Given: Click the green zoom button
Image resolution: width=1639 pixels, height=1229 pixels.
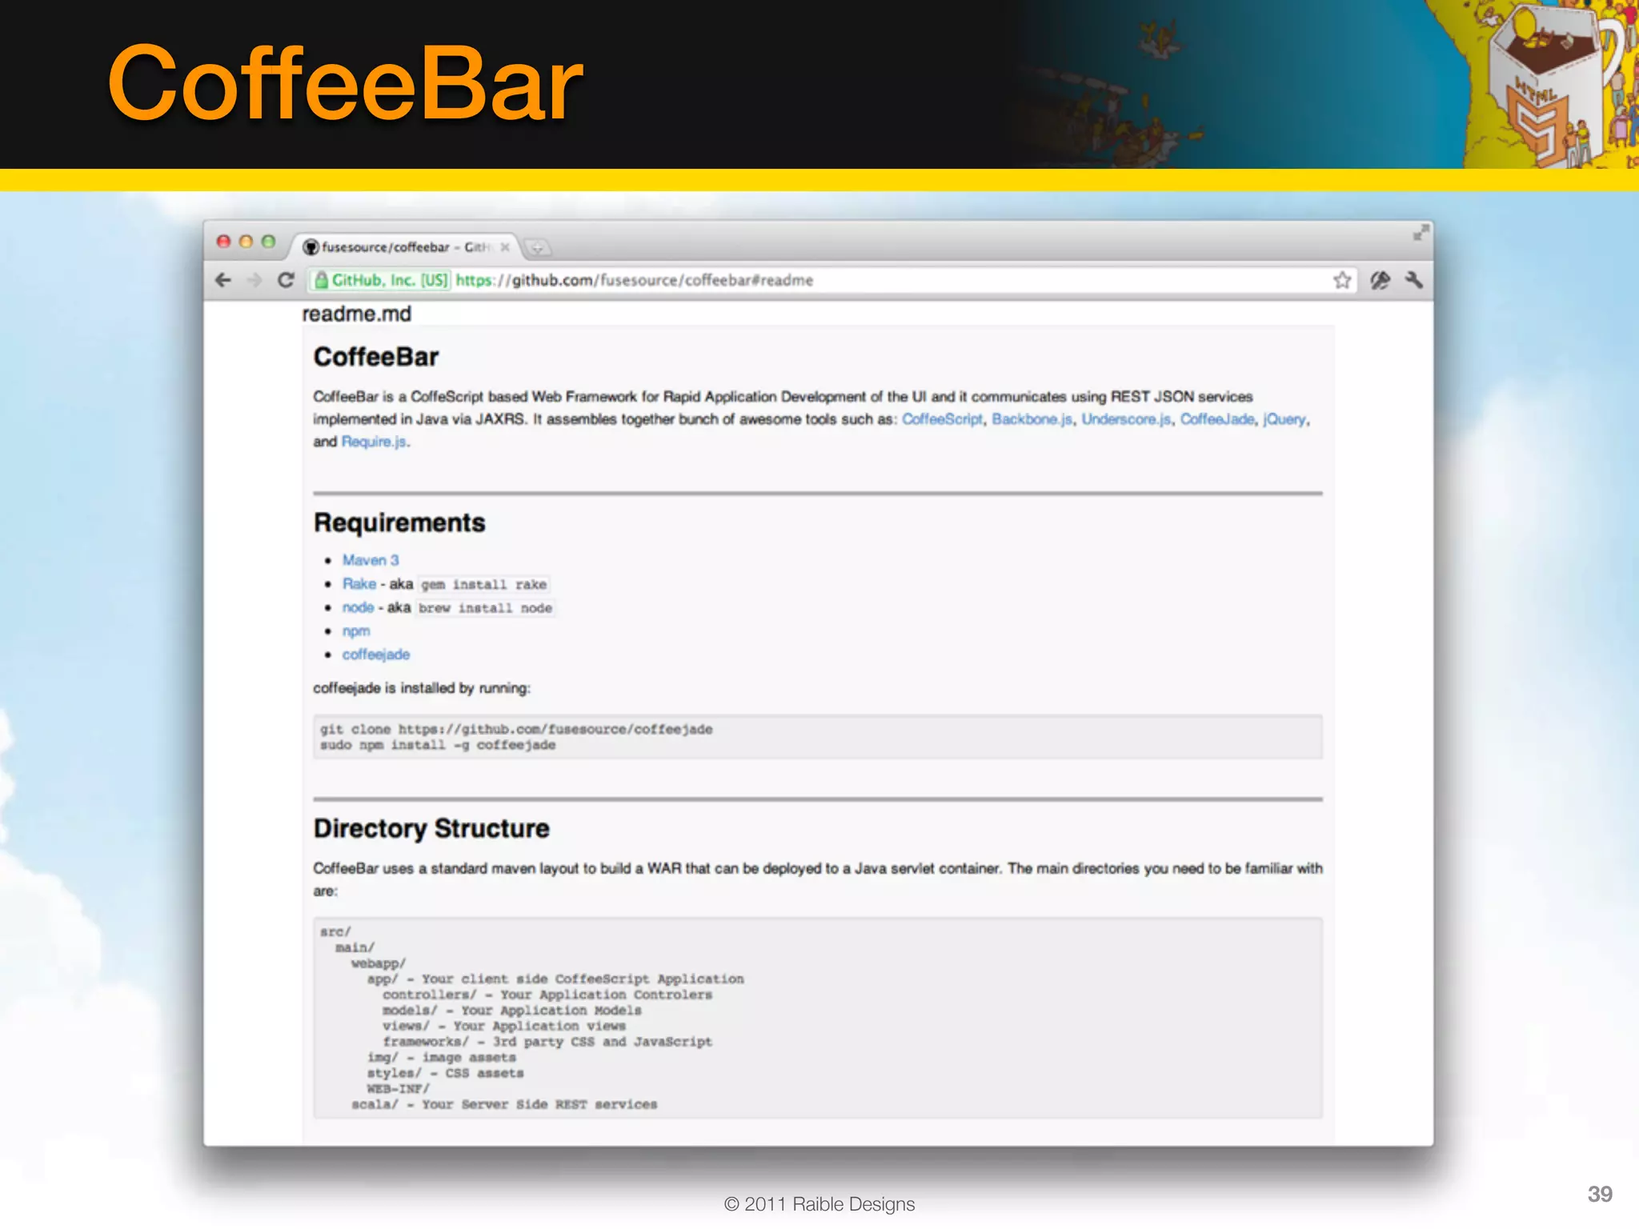Looking at the screenshot, I should point(269,242).
